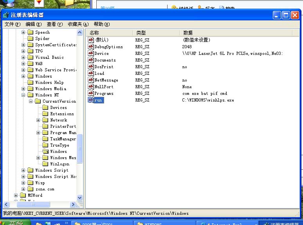Viewport: 303px width, 225px height.
Task: Expand the Network key
Action: point(38,120)
